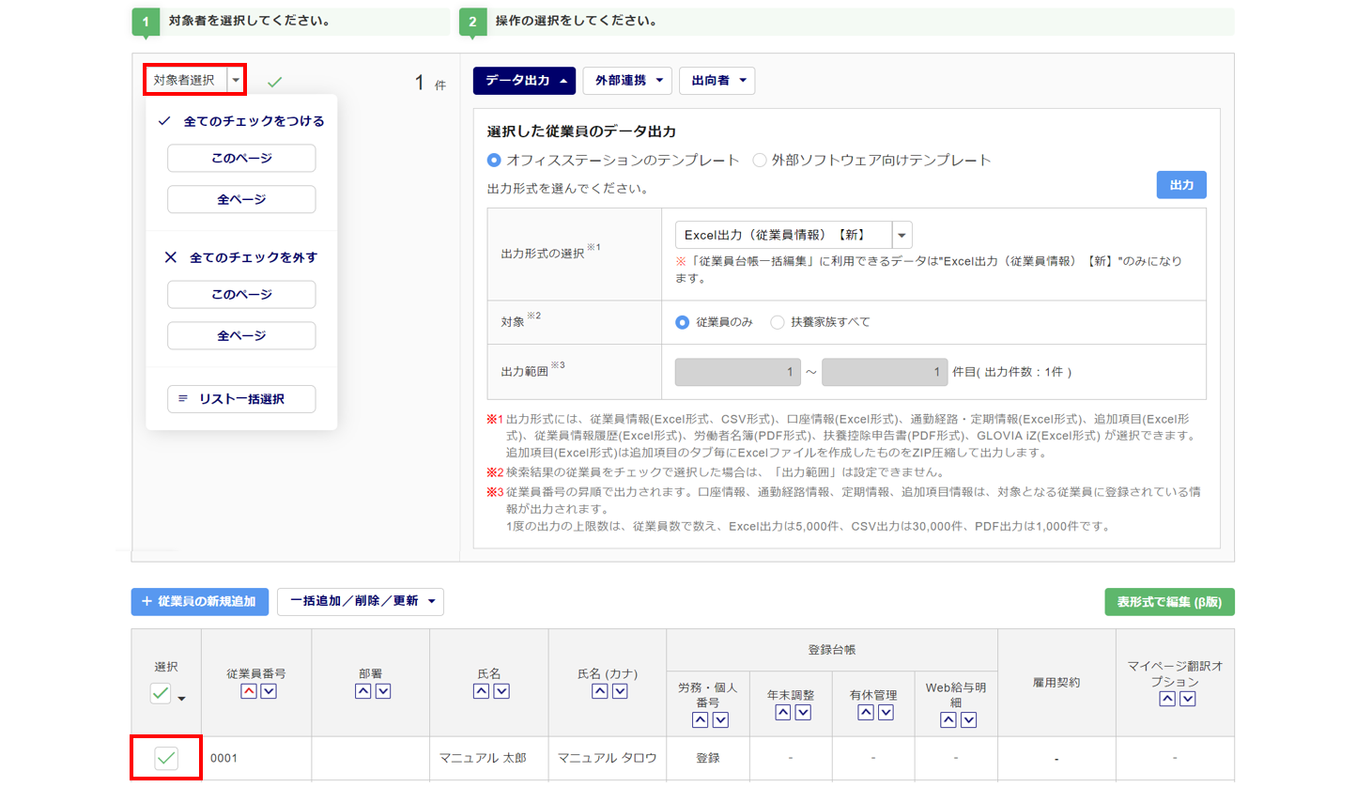Sort 氏名 column ascending
Image resolution: width=1356 pixels, height=787 pixels.
pos(480,691)
